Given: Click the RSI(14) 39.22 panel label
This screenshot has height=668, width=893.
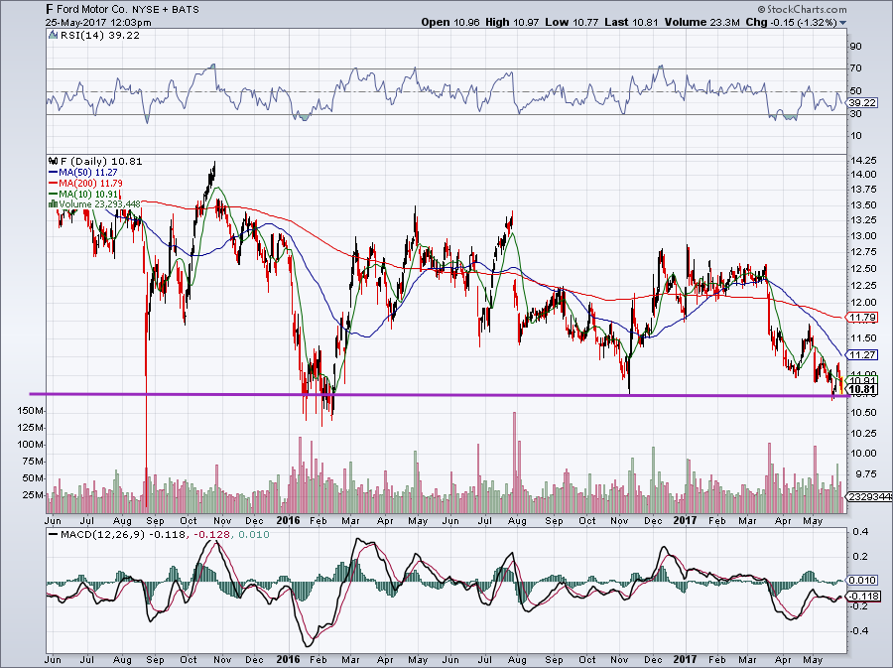Looking at the screenshot, I should pyautogui.click(x=99, y=36).
